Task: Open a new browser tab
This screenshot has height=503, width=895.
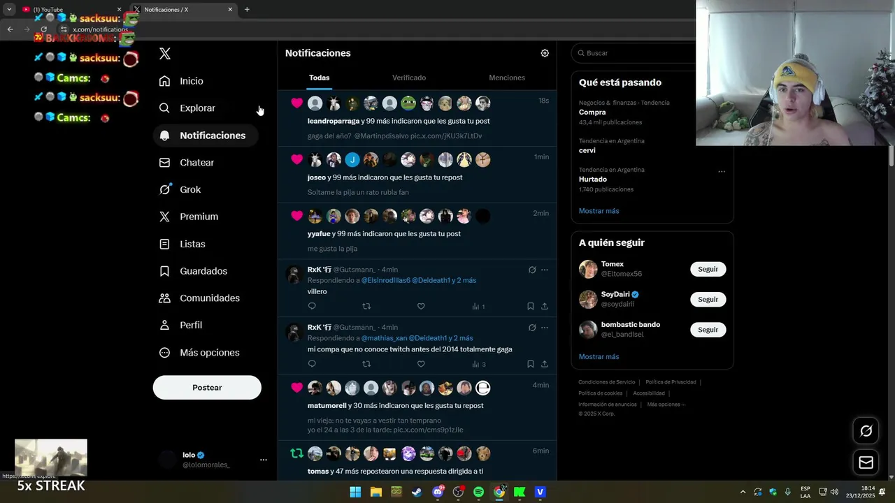Action: 247,10
